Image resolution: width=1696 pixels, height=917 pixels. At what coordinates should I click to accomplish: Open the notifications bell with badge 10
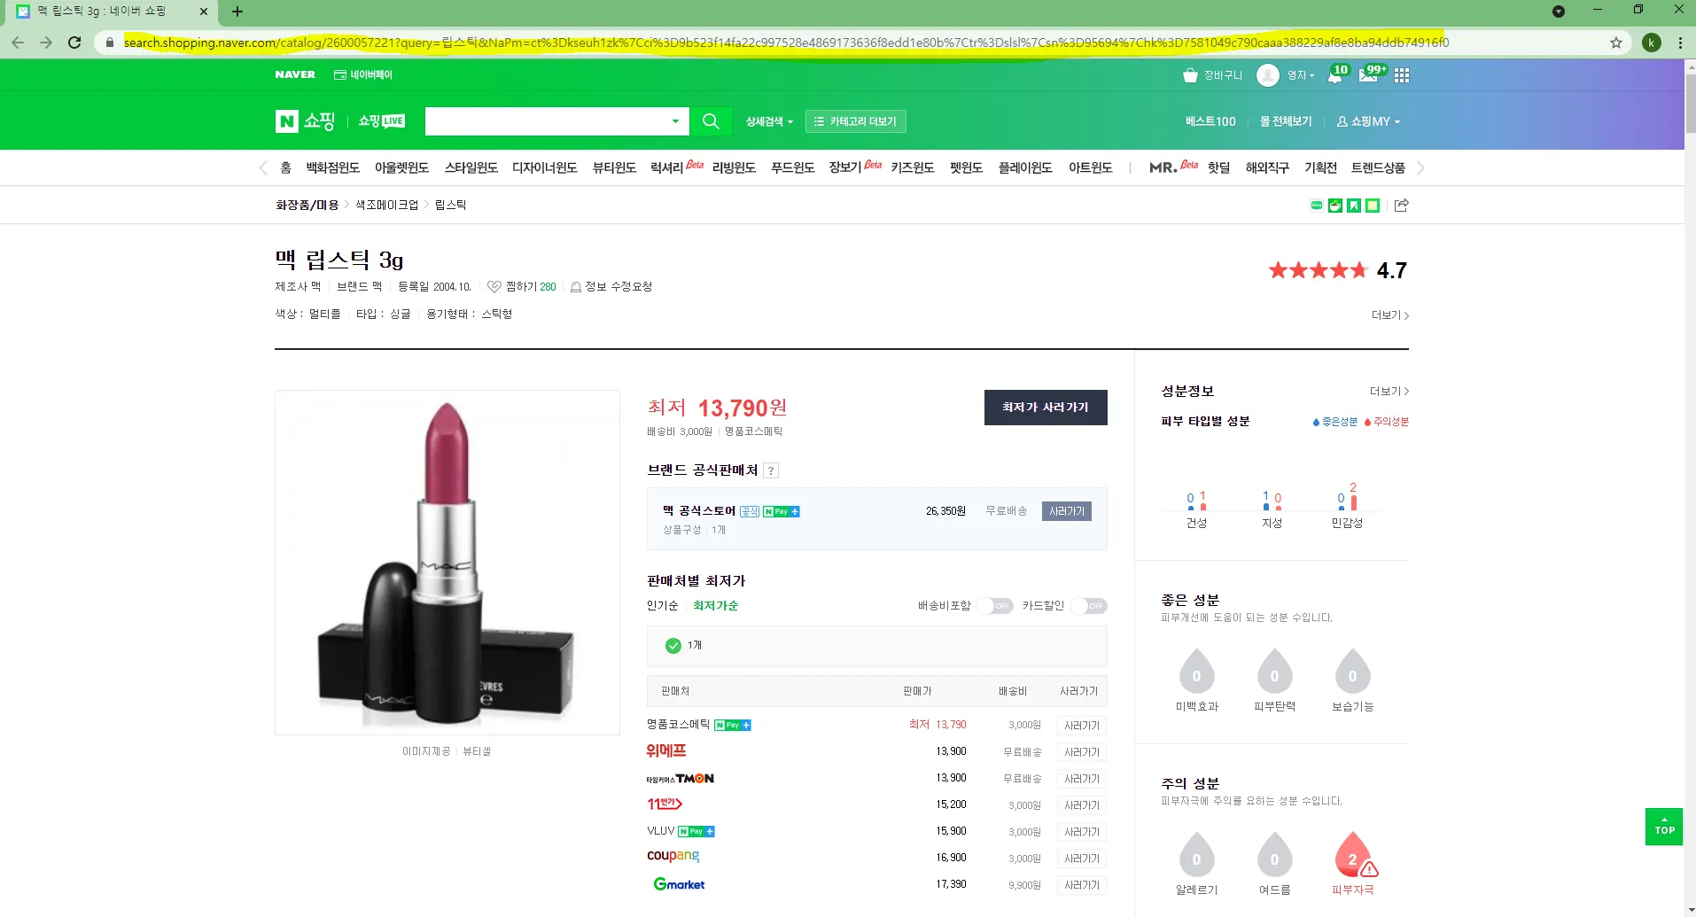tap(1335, 75)
